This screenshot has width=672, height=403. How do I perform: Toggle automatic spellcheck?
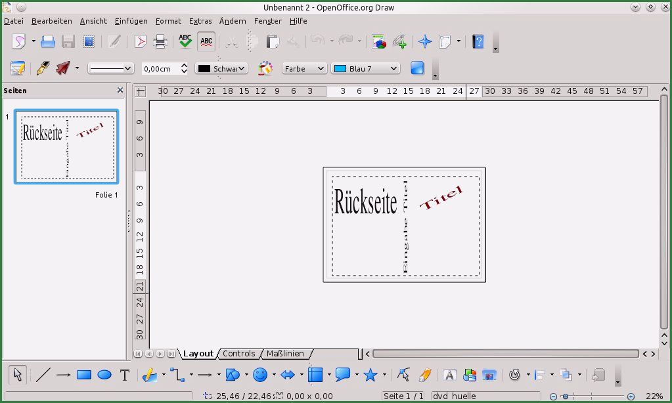click(x=206, y=42)
